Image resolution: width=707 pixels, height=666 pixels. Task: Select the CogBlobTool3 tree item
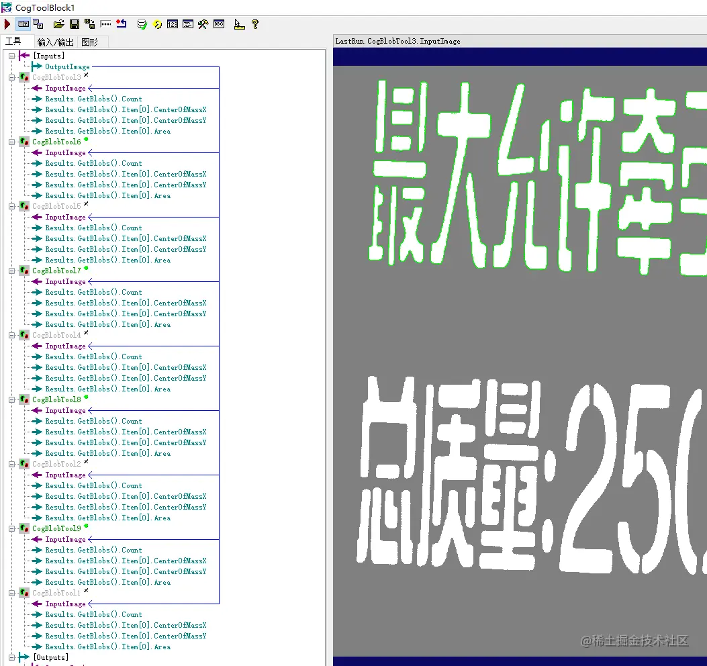(x=56, y=78)
